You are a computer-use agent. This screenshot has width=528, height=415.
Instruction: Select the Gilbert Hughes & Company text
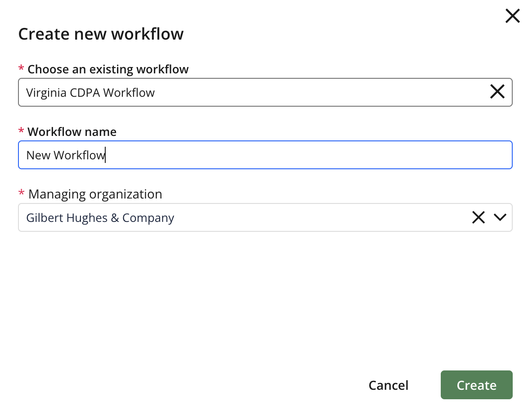[x=100, y=218]
